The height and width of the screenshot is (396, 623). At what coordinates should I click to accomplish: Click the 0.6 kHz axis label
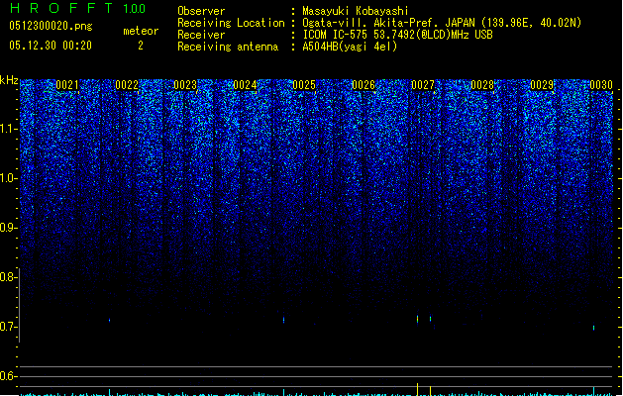[9, 376]
